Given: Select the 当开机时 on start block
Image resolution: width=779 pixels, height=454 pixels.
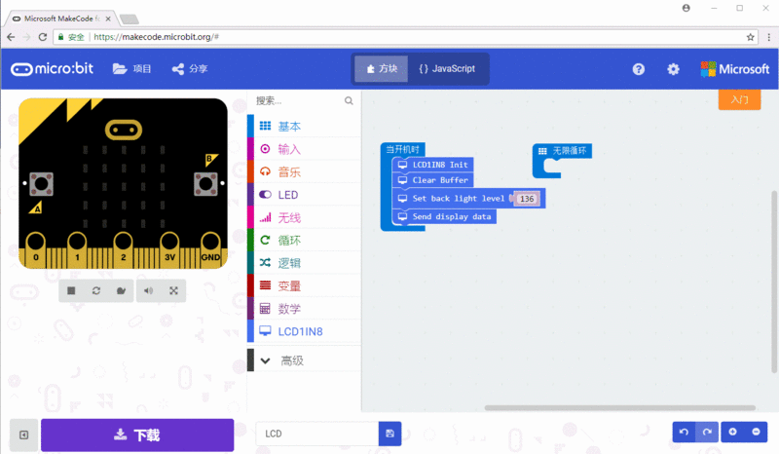Looking at the screenshot, I should tap(402, 149).
